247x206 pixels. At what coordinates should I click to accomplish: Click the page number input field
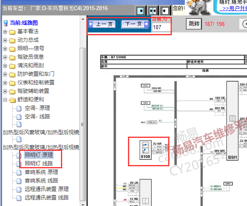(162, 27)
